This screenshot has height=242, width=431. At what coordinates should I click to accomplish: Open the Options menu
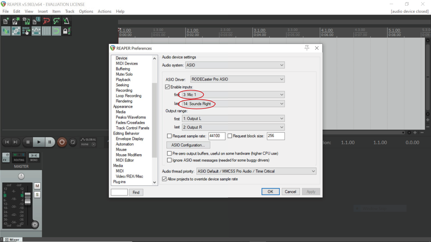[86, 11]
